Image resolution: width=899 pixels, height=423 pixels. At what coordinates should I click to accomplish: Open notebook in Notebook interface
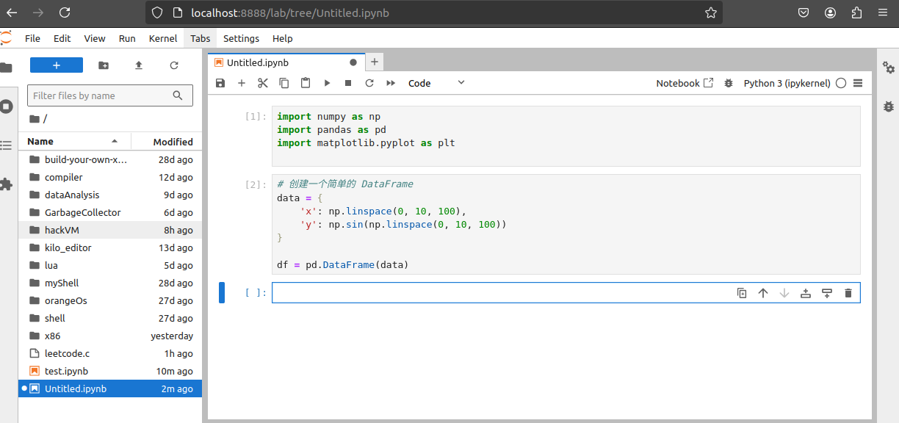(685, 83)
